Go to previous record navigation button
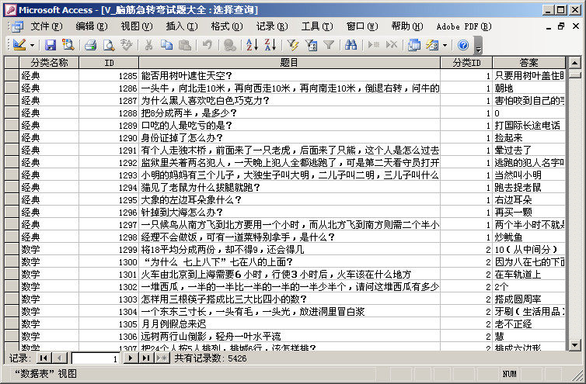The height and width of the screenshot is (384, 586). point(59,358)
